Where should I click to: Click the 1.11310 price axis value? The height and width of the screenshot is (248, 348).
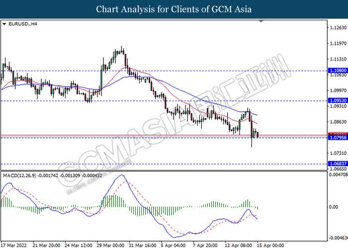(338, 59)
